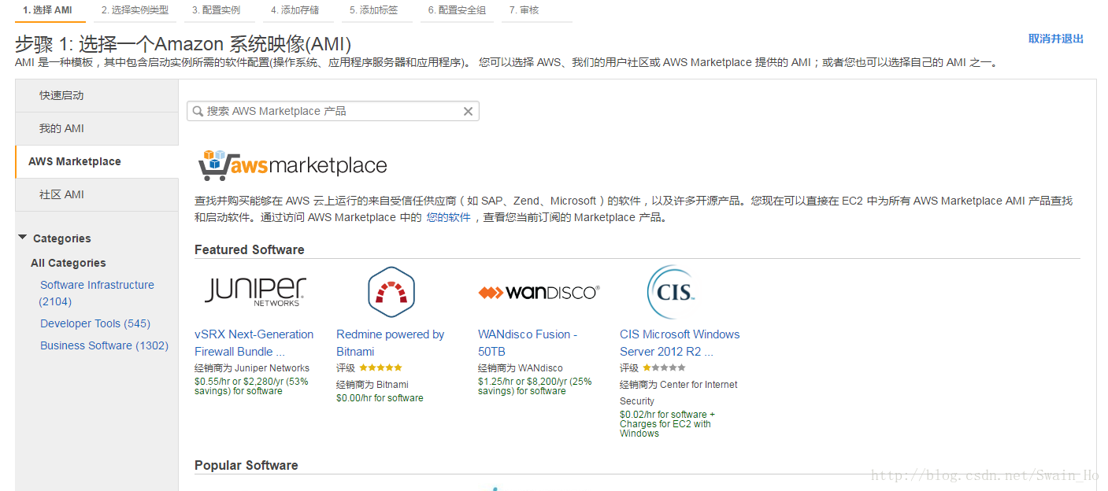Go to step 3 配置实例 tab

tap(216, 10)
